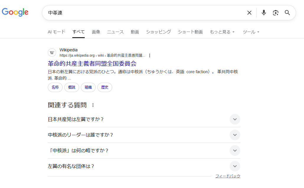
Task: Start voice search with microphone icon
Action: pyautogui.click(x=264, y=13)
